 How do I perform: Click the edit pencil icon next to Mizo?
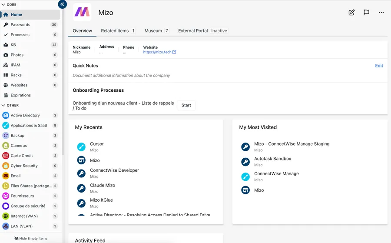[351, 13]
